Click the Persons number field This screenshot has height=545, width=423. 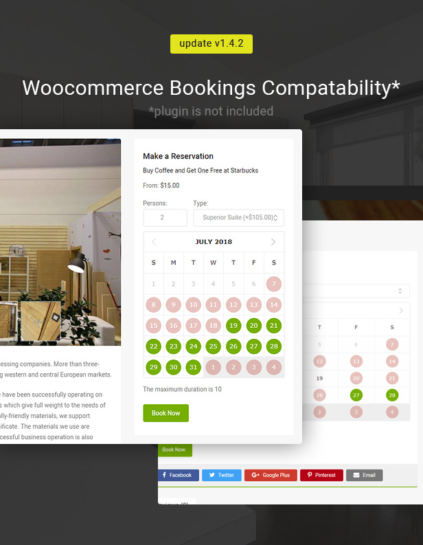165,218
